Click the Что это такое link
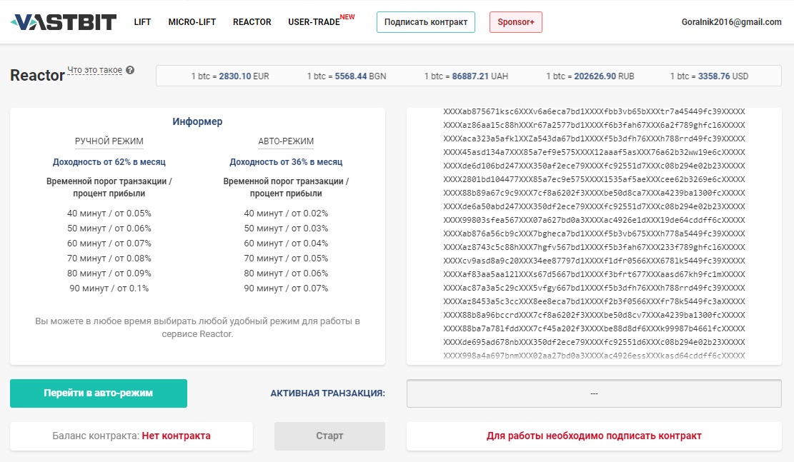 (x=94, y=70)
